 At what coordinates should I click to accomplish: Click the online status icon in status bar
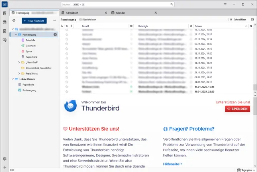pos(12,170)
